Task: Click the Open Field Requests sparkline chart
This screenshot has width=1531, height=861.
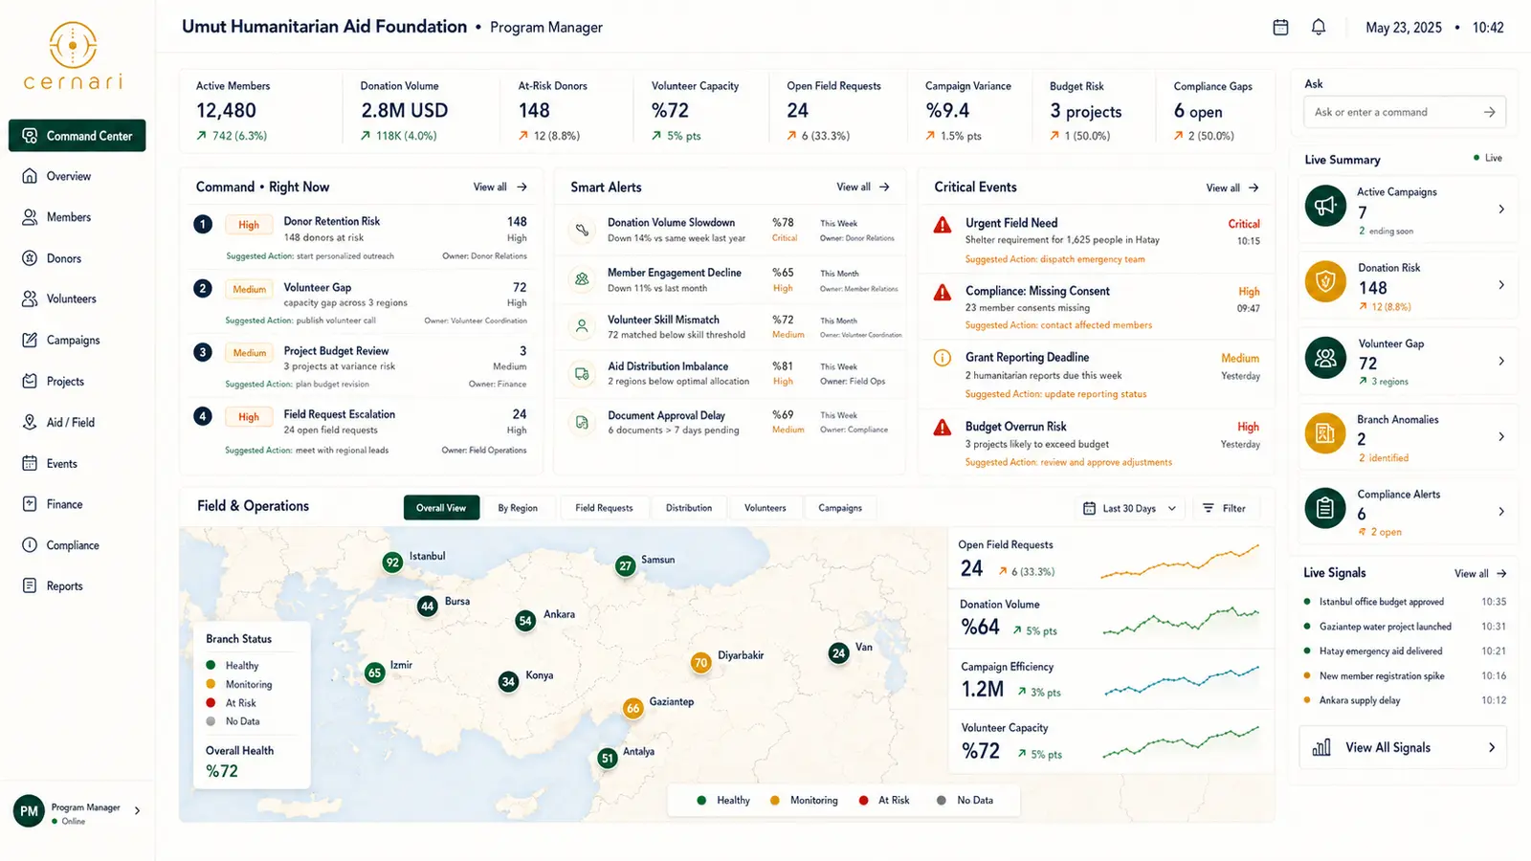Action: (x=1180, y=563)
